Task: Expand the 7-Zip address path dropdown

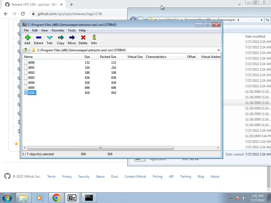Action: [219, 50]
